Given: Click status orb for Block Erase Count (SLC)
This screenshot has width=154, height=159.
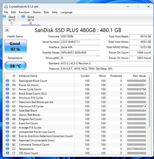Looking at the screenshot, I should pos(7,93).
